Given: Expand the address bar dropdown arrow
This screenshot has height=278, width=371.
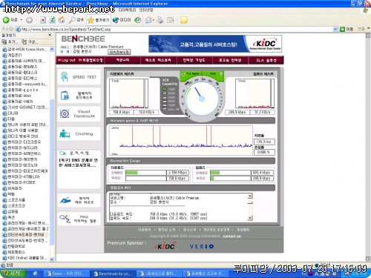Looking at the screenshot, I should pos(335,29).
